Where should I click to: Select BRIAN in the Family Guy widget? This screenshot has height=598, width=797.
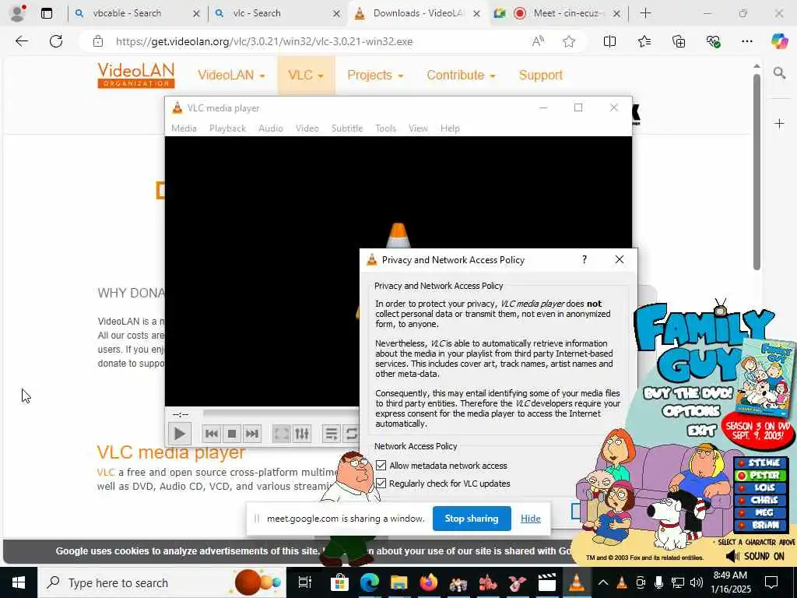click(x=760, y=526)
